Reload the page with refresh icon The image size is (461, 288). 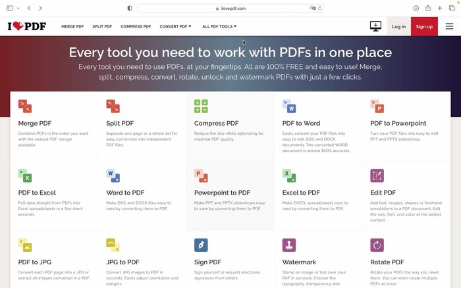[x=320, y=9]
